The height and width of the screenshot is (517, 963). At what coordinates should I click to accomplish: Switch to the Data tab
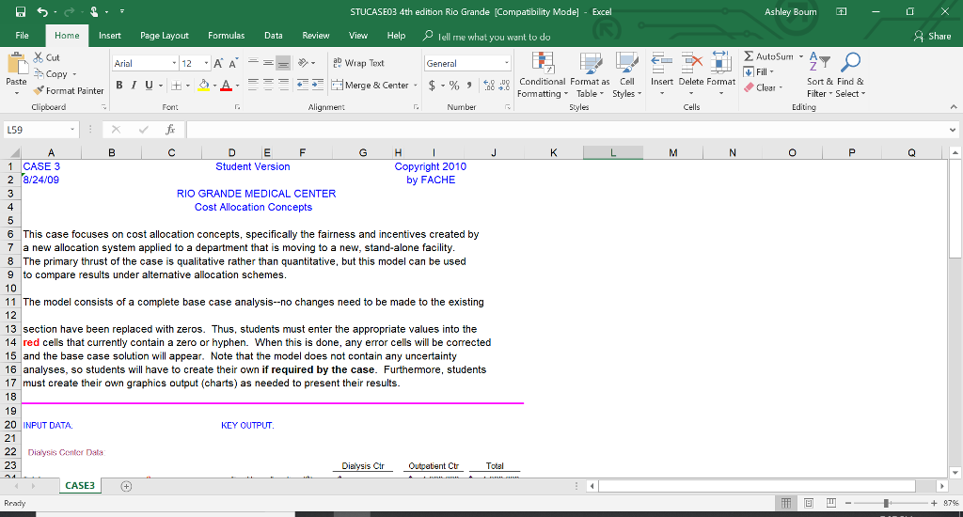pos(274,36)
